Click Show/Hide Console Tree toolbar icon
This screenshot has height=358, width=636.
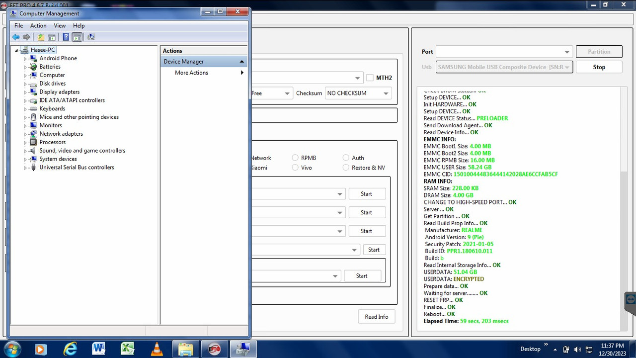pyautogui.click(x=52, y=37)
